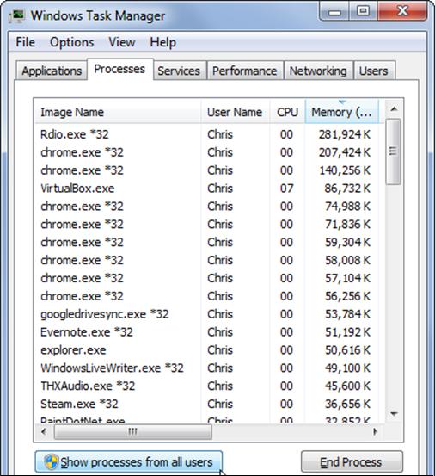Select the WindowsLiveWriter.exe *32 process

206,368
